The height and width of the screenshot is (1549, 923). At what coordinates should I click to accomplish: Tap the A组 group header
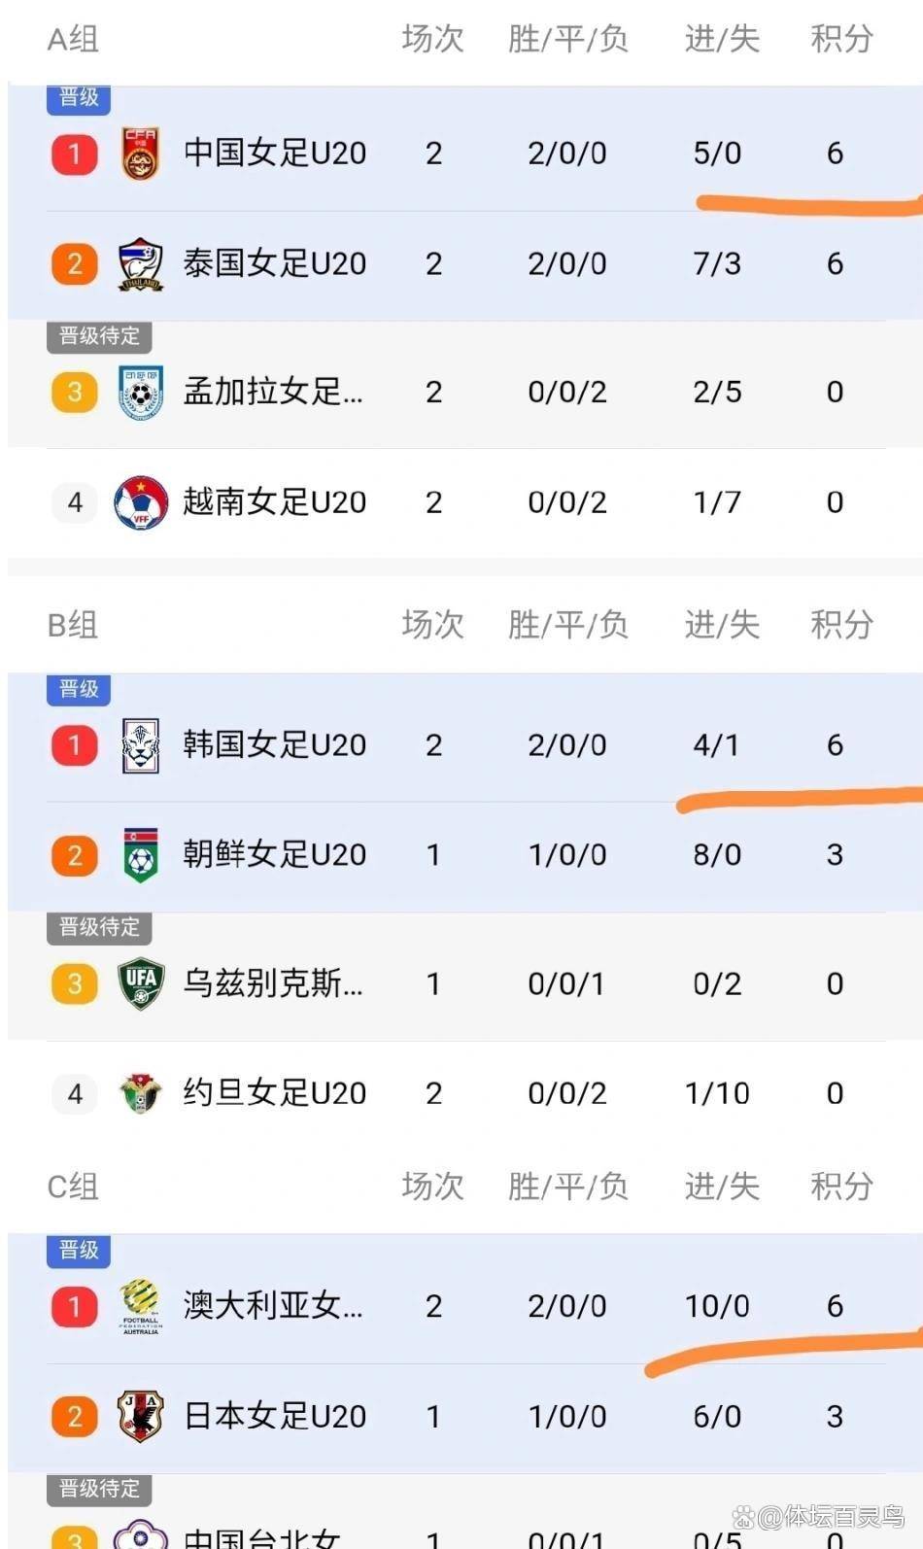73,39
